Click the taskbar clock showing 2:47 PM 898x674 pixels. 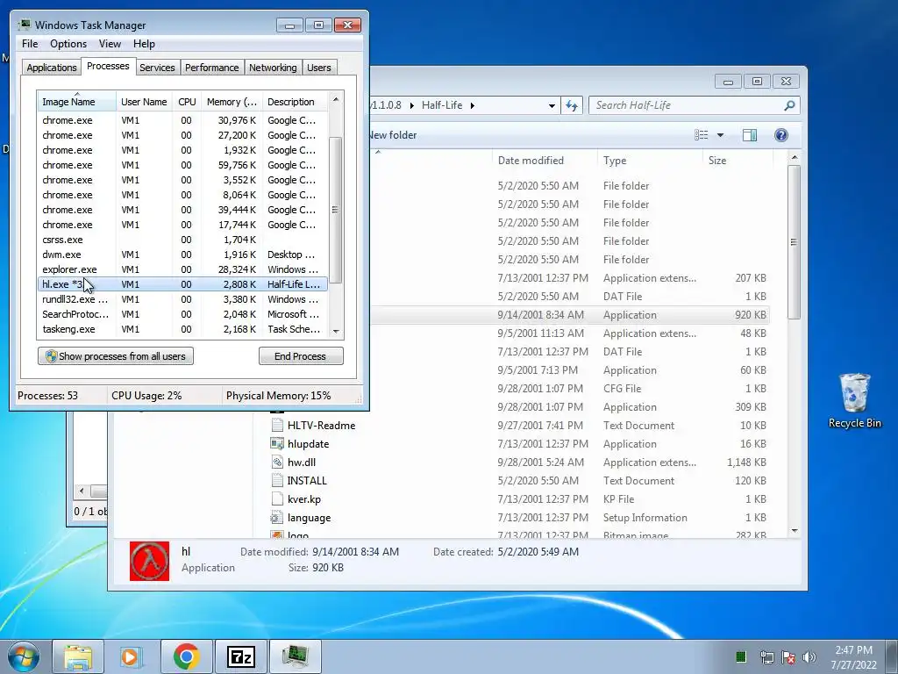853,656
